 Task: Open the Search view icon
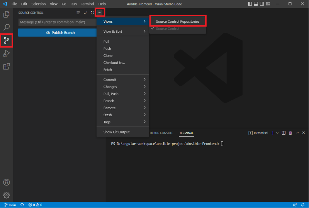(x=6, y=27)
